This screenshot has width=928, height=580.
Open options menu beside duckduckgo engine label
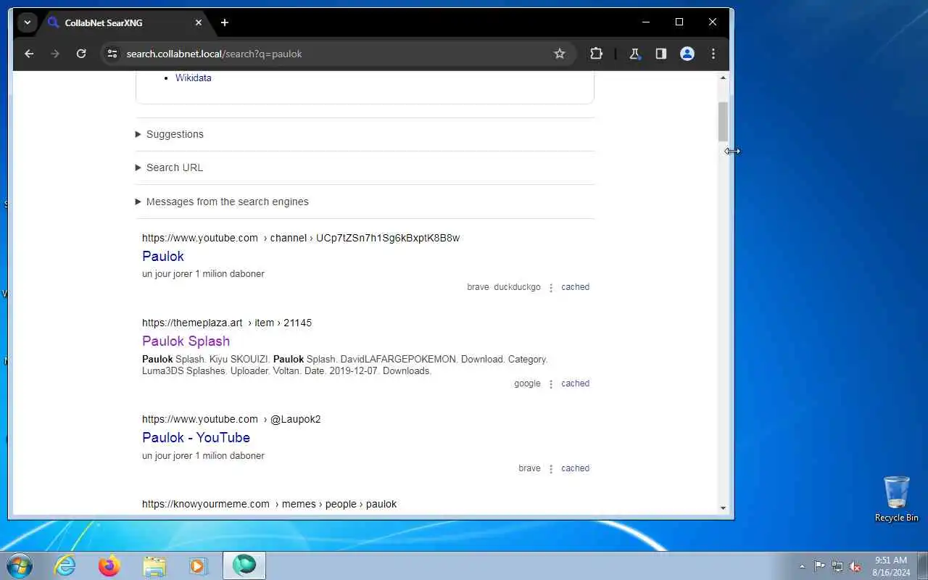pos(551,288)
